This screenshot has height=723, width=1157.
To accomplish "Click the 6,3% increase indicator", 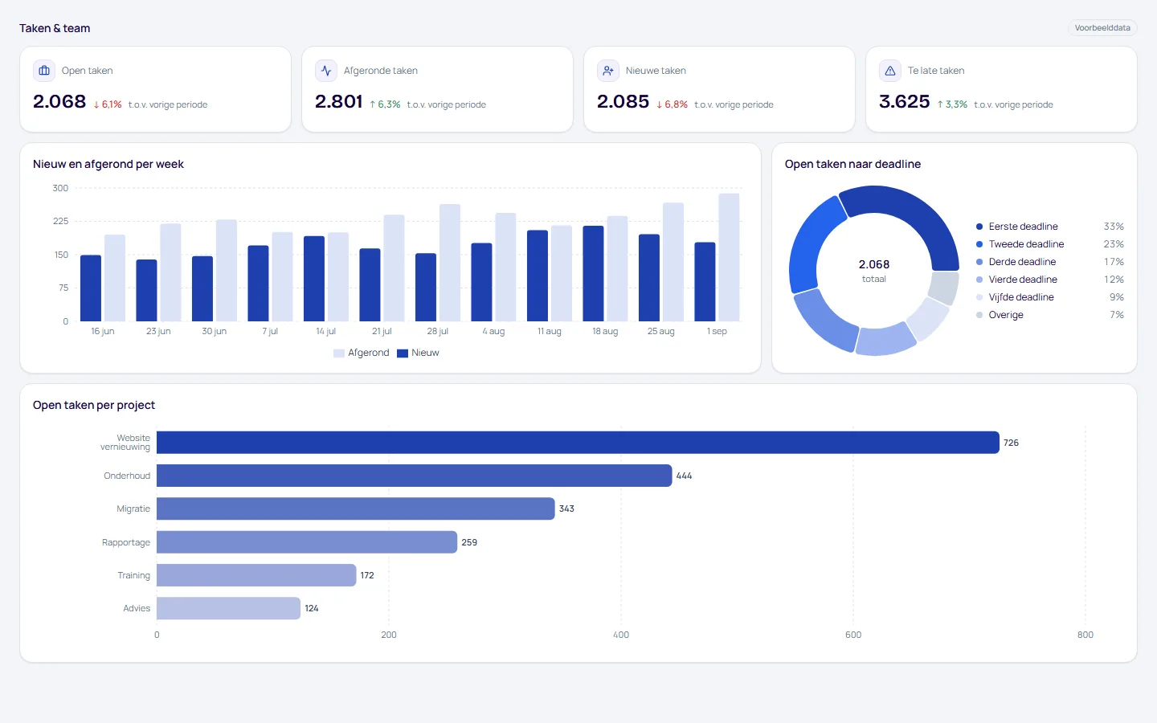I will 385,104.
